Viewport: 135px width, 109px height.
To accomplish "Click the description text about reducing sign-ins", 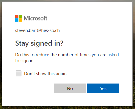I will pyautogui.click(x=67, y=58).
